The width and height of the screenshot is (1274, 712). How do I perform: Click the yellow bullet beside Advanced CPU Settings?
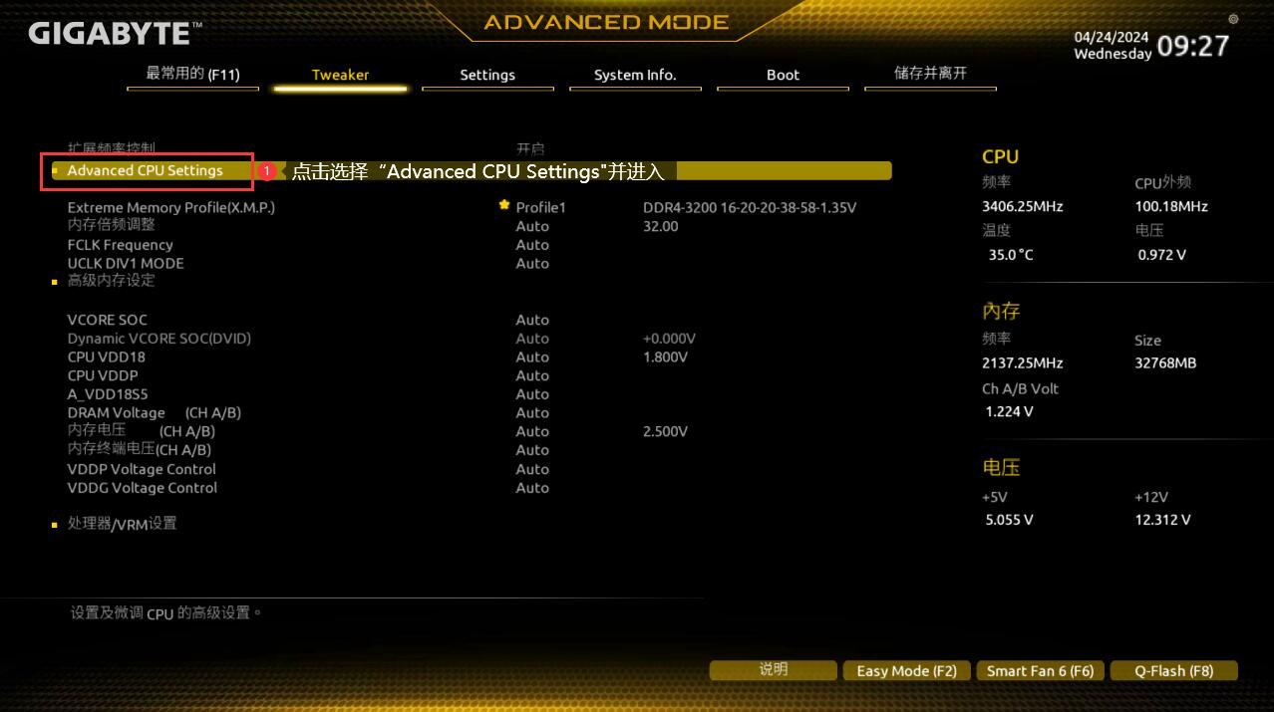[55, 171]
